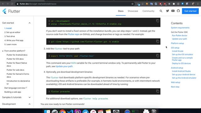Open the Notes app in Dock
Image resolution: width=201 pixels, height=113 pixels.
pos(108,111)
